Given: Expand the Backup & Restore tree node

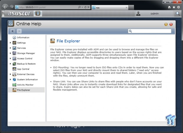Looking at the screenshot, I should click(x=10, y=64).
